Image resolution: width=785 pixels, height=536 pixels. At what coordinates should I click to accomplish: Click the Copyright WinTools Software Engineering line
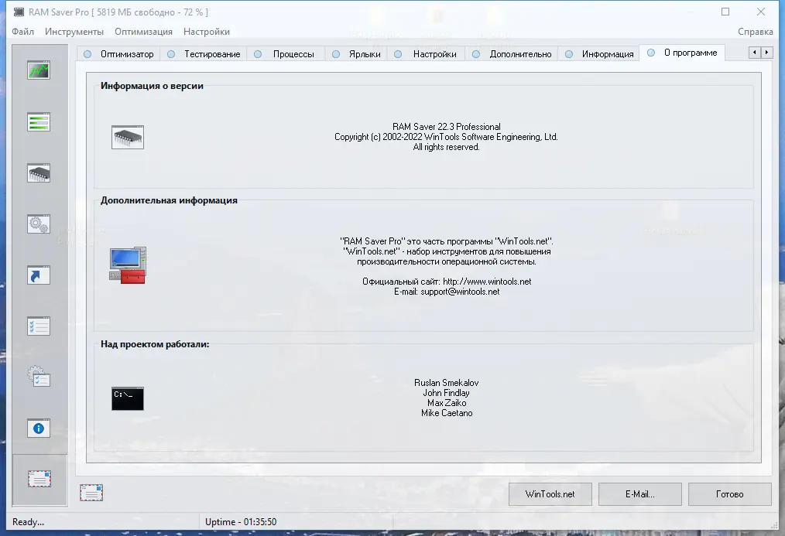click(446, 136)
